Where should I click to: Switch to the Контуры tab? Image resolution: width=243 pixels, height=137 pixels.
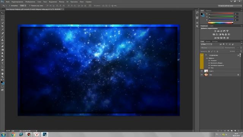click(x=215, y=41)
